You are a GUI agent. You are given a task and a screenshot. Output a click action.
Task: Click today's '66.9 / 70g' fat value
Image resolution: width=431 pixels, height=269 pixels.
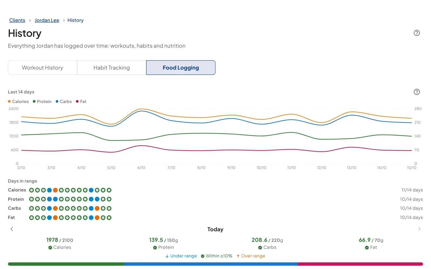click(371, 240)
